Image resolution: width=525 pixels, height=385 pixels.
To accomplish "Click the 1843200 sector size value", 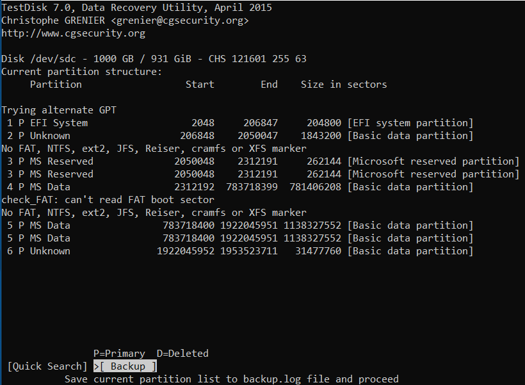I will (x=321, y=136).
